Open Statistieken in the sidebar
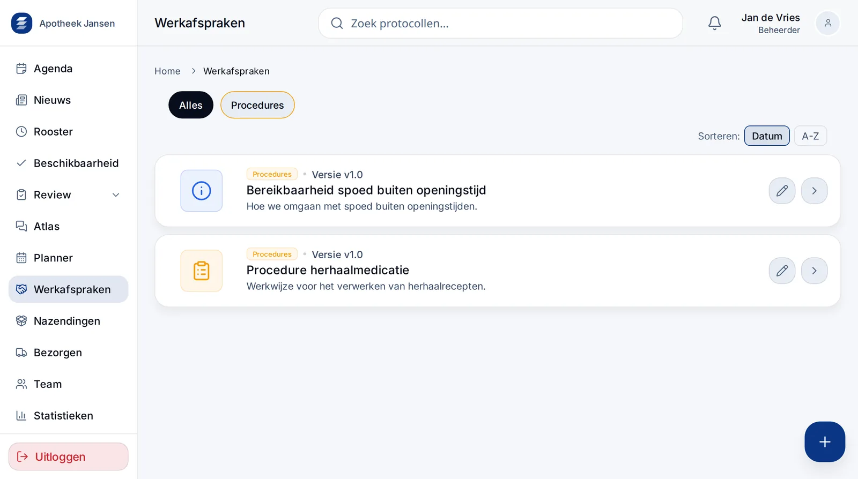 [68, 416]
